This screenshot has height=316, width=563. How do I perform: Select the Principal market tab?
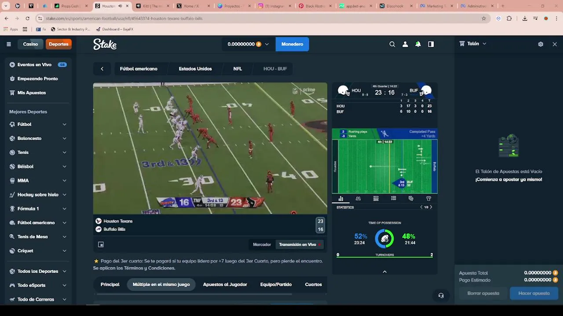[110, 284]
